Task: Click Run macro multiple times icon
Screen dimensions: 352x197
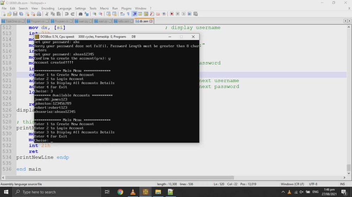Action: coord(189,14)
